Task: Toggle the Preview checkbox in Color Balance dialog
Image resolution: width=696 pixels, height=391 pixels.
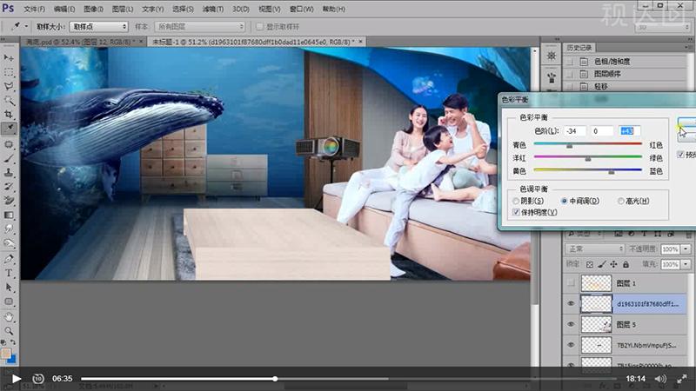Action: click(x=680, y=155)
